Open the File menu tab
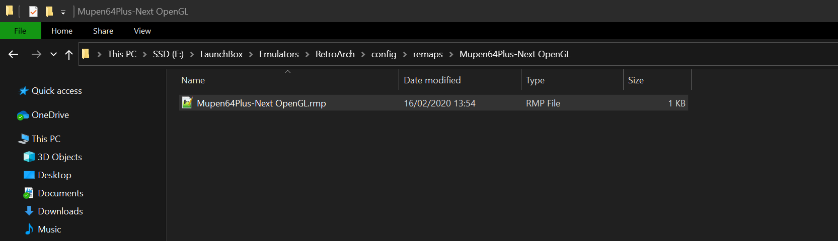This screenshot has height=241, width=838. 20,31
